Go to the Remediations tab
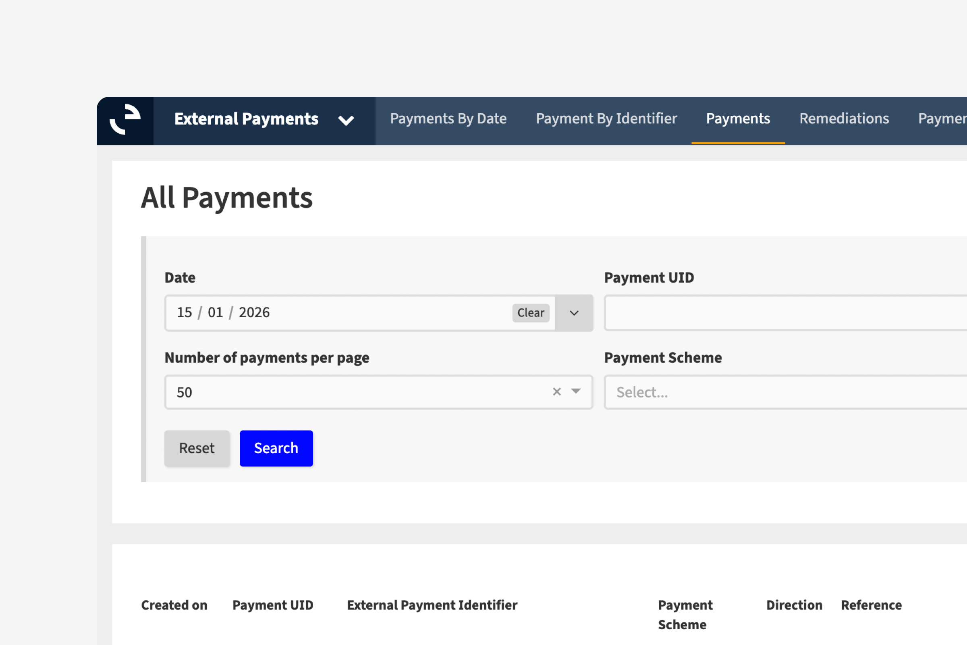The image size is (967, 645). (x=844, y=119)
